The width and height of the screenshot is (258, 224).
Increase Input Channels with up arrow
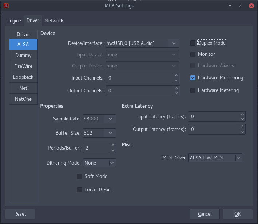coord(176,75)
